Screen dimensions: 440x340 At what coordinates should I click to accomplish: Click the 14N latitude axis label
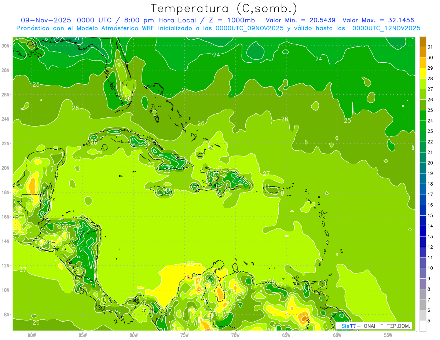click(5, 241)
